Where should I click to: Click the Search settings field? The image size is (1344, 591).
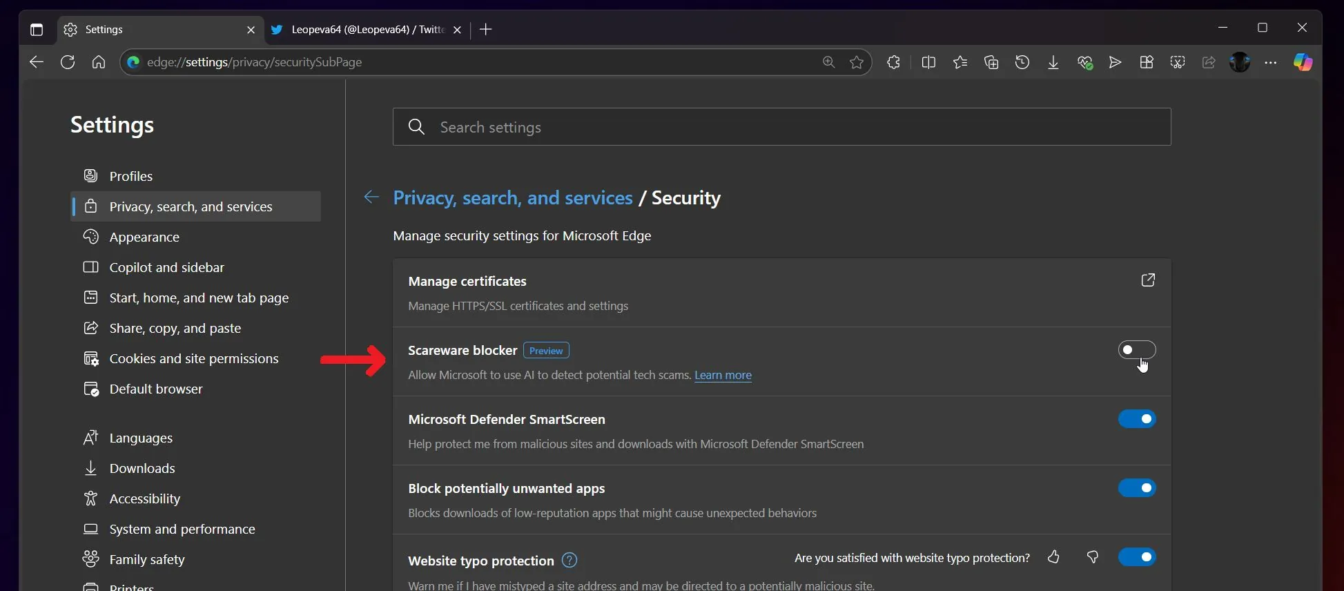point(781,127)
